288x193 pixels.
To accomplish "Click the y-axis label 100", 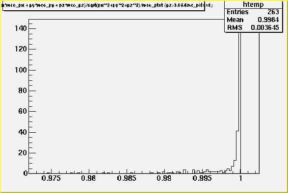I will point(21,70).
